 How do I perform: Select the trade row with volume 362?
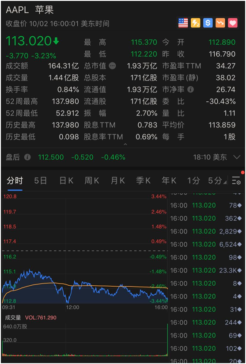click(206, 218)
